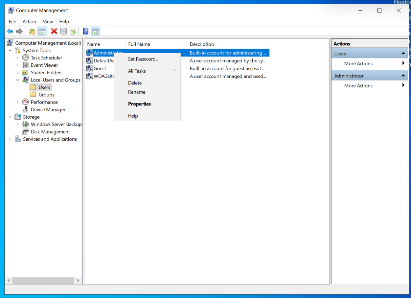Click the Up One Level folder icon
Screen dimensions: 411x298
click(x=32, y=31)
